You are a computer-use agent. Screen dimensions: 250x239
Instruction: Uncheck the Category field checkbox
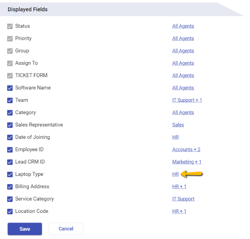pos(10,113)
